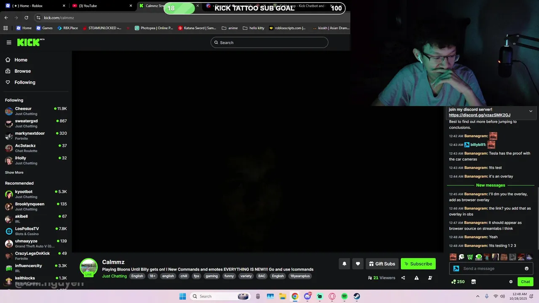Open Ac3stackz's followed channel

point(36,148)
